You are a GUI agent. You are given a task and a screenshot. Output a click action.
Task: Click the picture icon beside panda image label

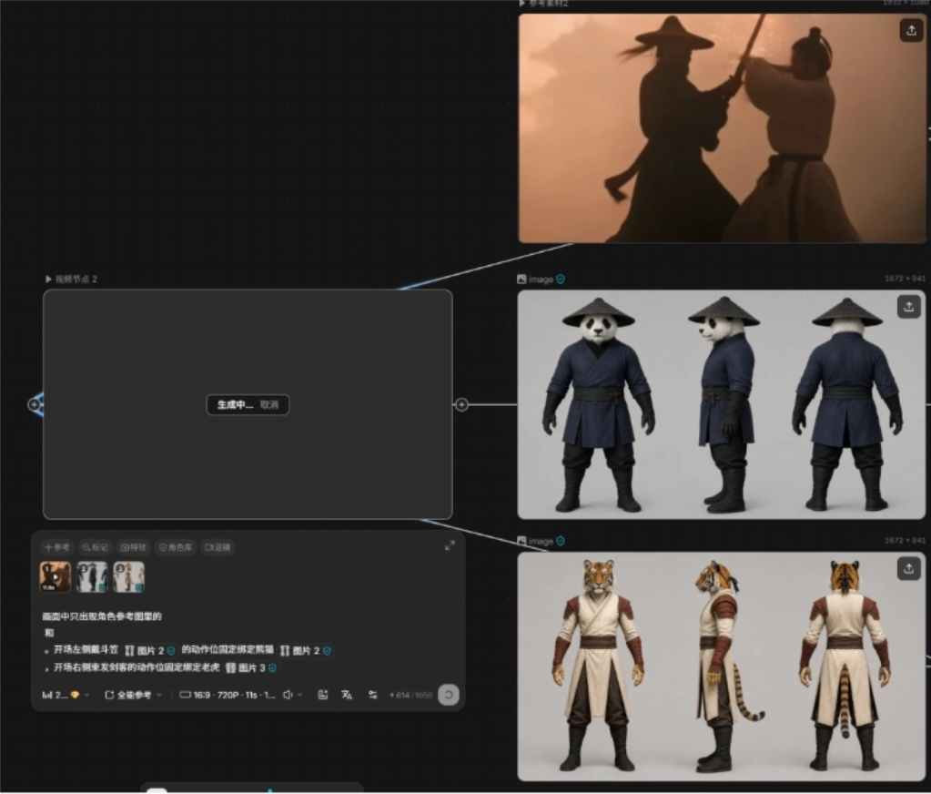521,280
